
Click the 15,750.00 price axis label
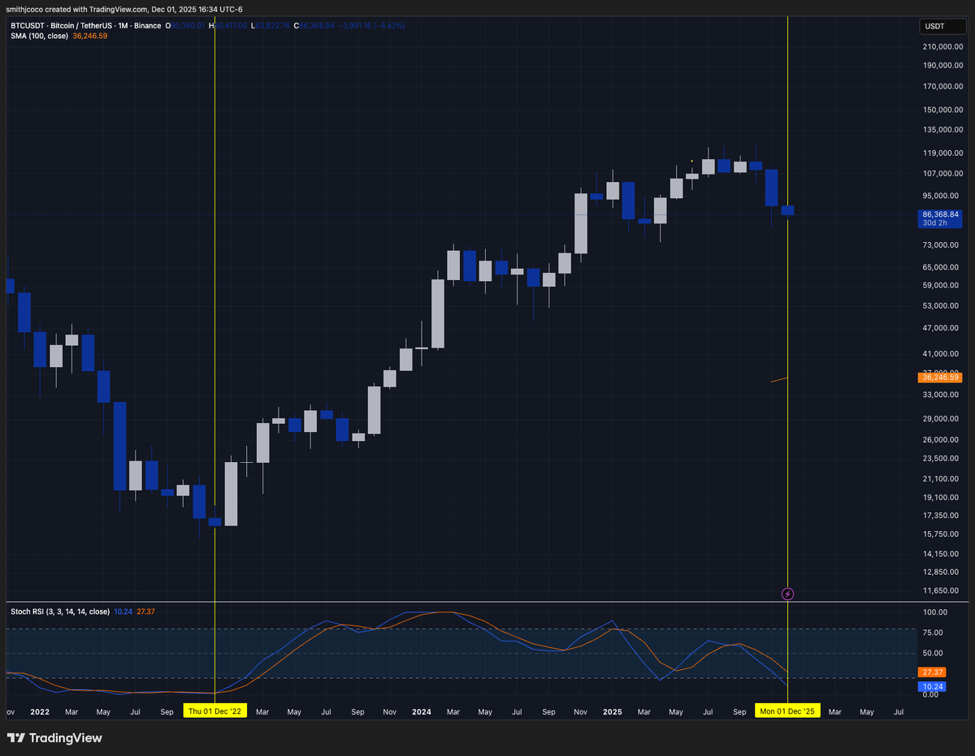[x=942, y=534]
